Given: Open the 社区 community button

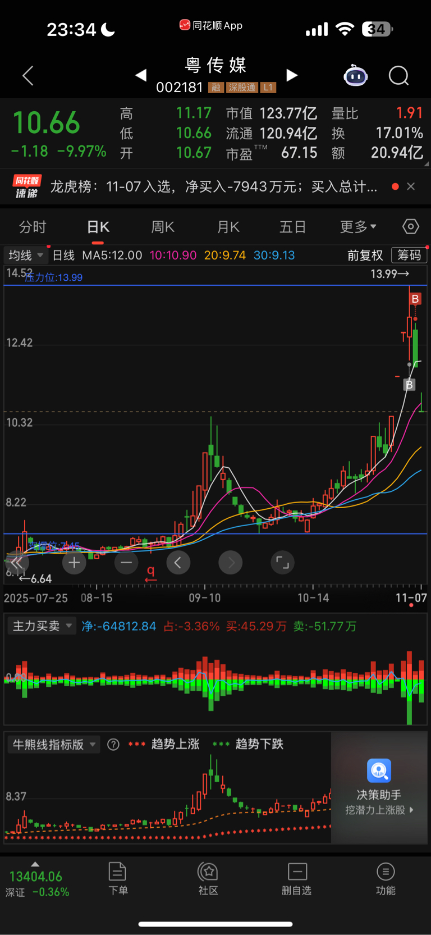Looking at the screenshot, I should click(x=208, y=879).
